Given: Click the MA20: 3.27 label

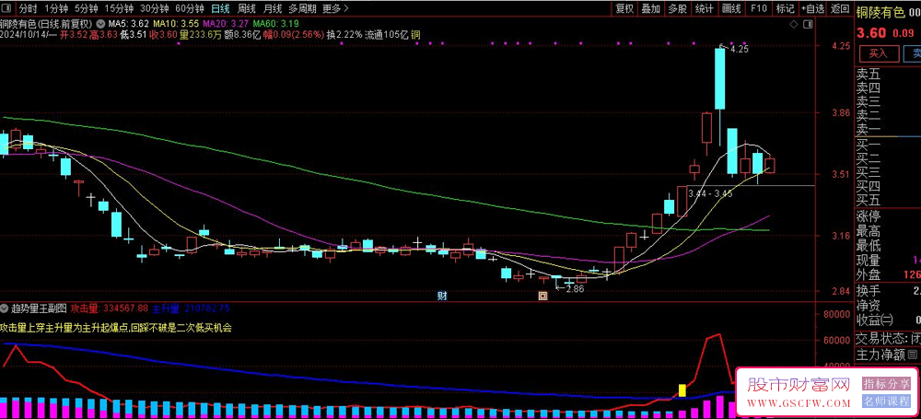Looking at the screenshot, I should pos(226,24).
